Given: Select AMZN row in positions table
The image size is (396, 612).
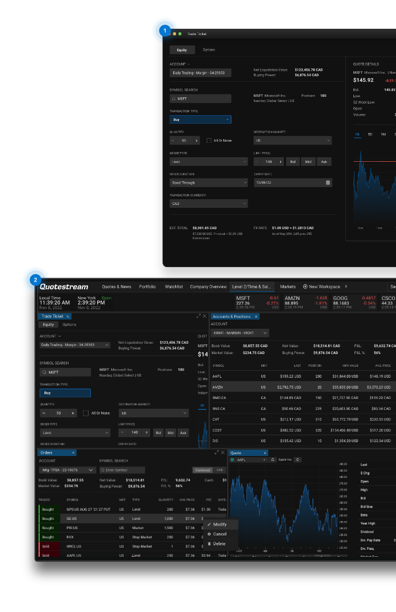Looking at the screenshot, I should click(x=303, y=387).
